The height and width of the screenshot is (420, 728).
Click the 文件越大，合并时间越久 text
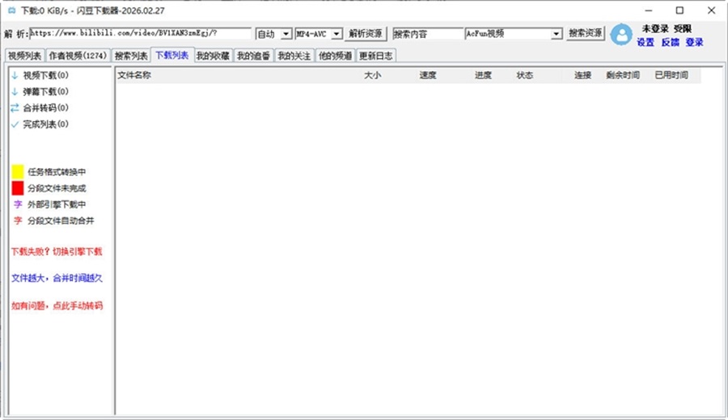tap(57, 278)
